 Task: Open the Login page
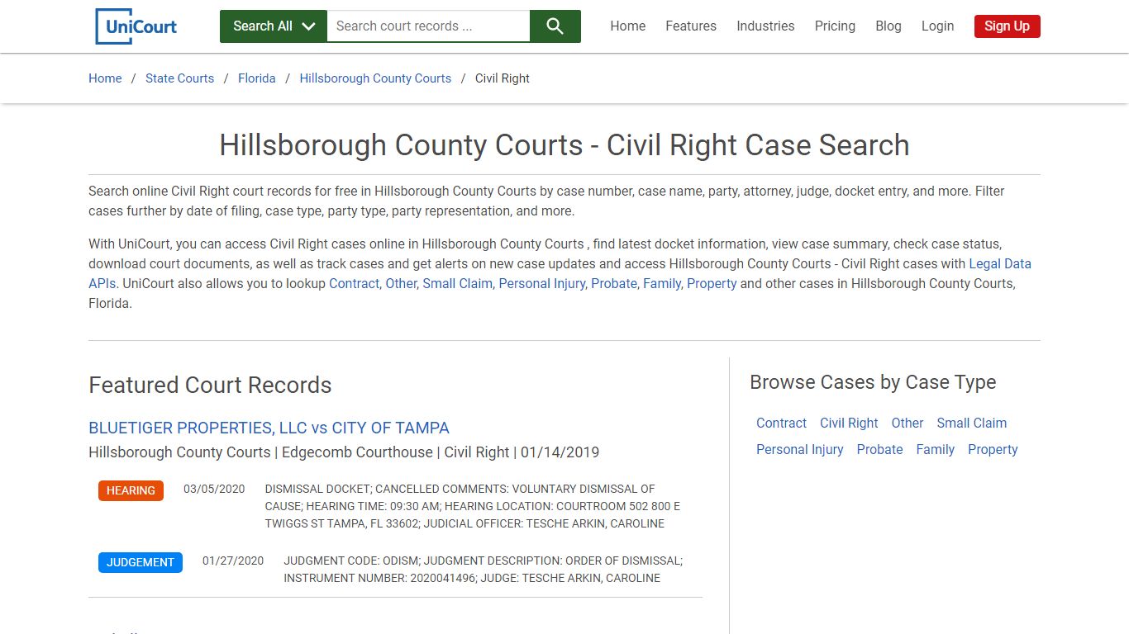(x=937, y=26)
